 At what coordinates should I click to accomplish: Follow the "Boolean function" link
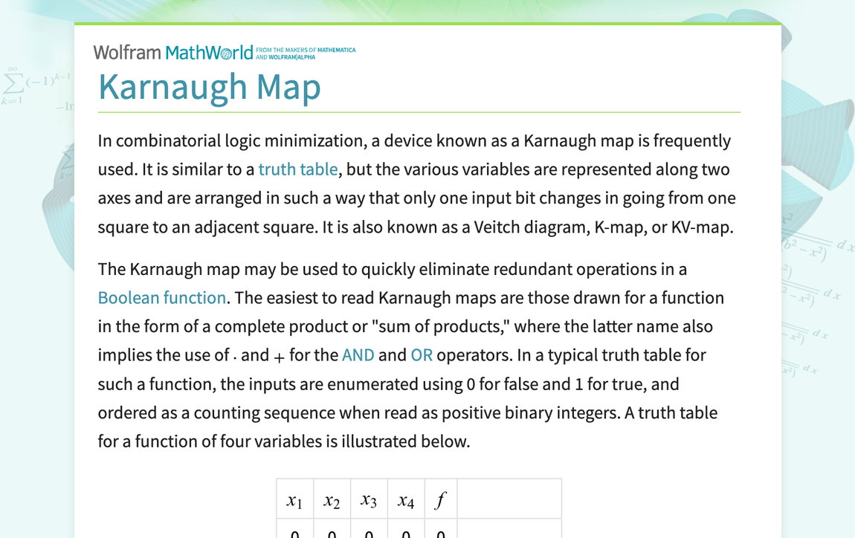pyautogui.click(x=162, y=298)
